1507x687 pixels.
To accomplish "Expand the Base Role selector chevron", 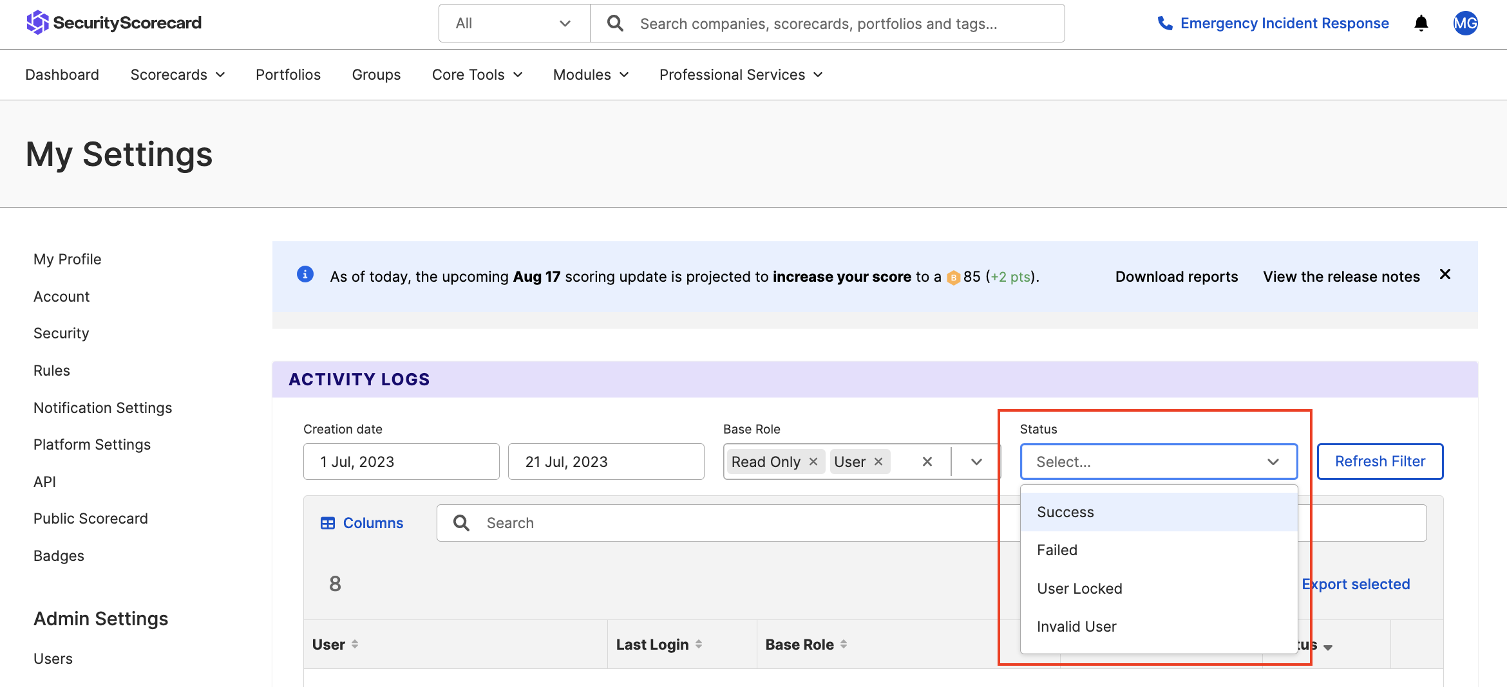I will [976, 461].
